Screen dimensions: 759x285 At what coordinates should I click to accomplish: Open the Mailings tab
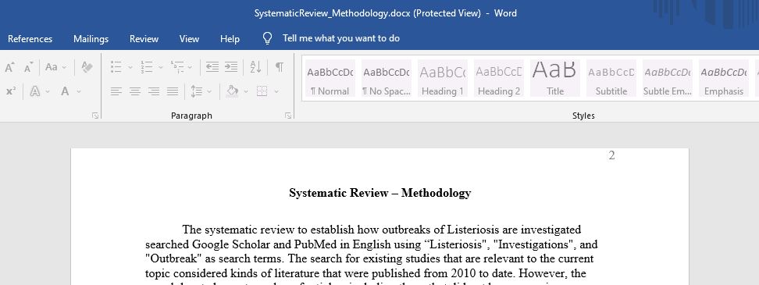tap(91, 39)
